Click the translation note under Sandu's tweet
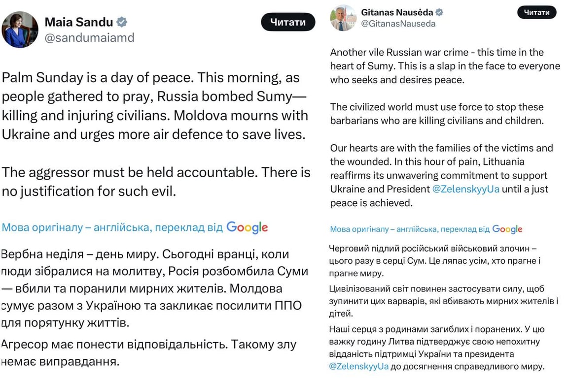Screen dimensions: 568x378 point(112,227)
